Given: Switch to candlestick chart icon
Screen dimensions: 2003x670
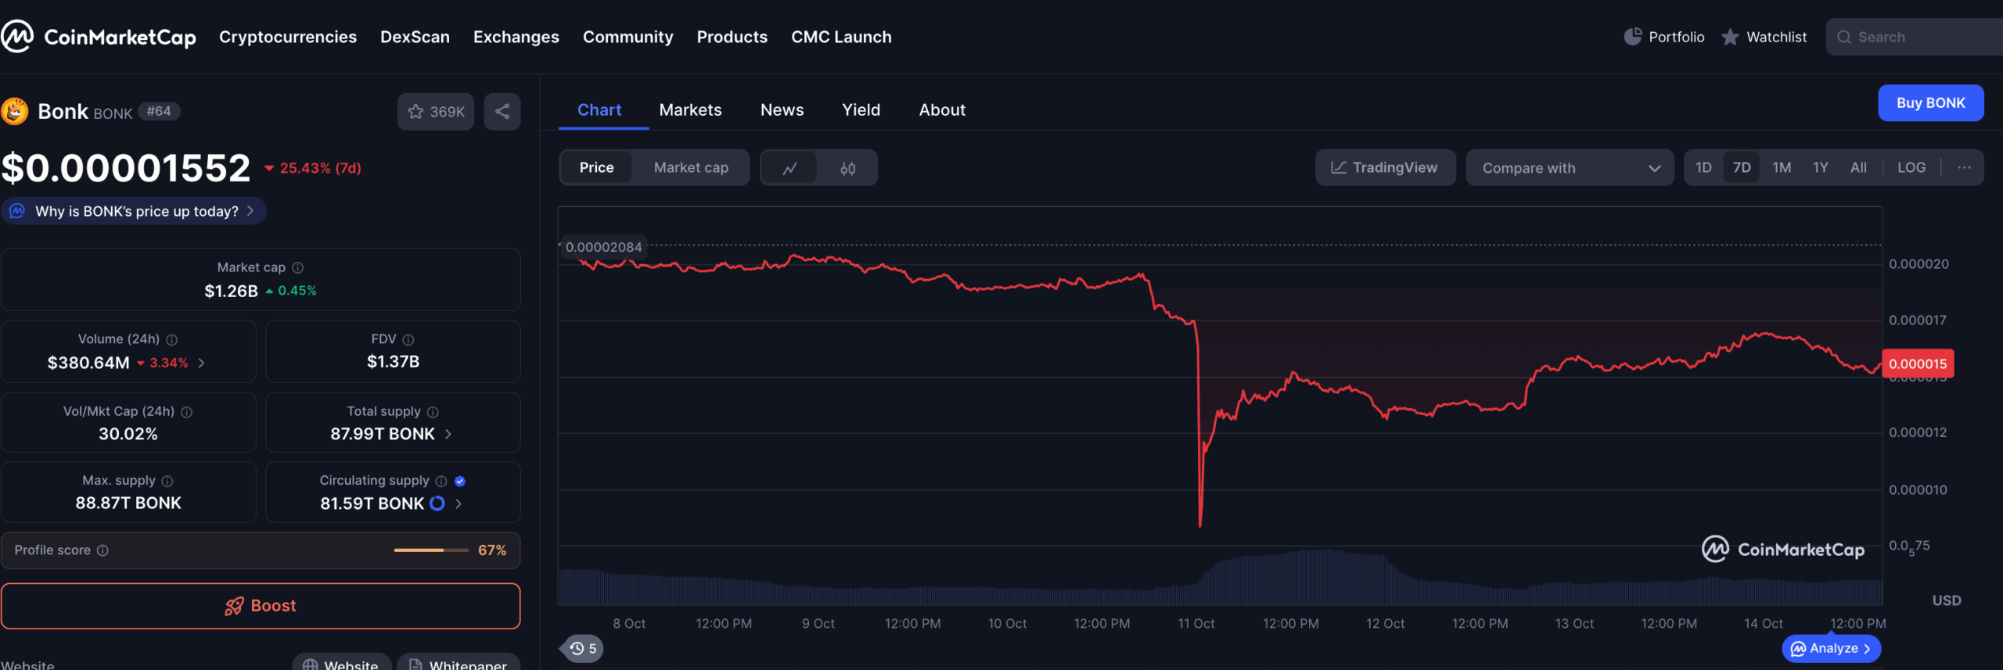Looking at the screenshot, I should point(847,168).
